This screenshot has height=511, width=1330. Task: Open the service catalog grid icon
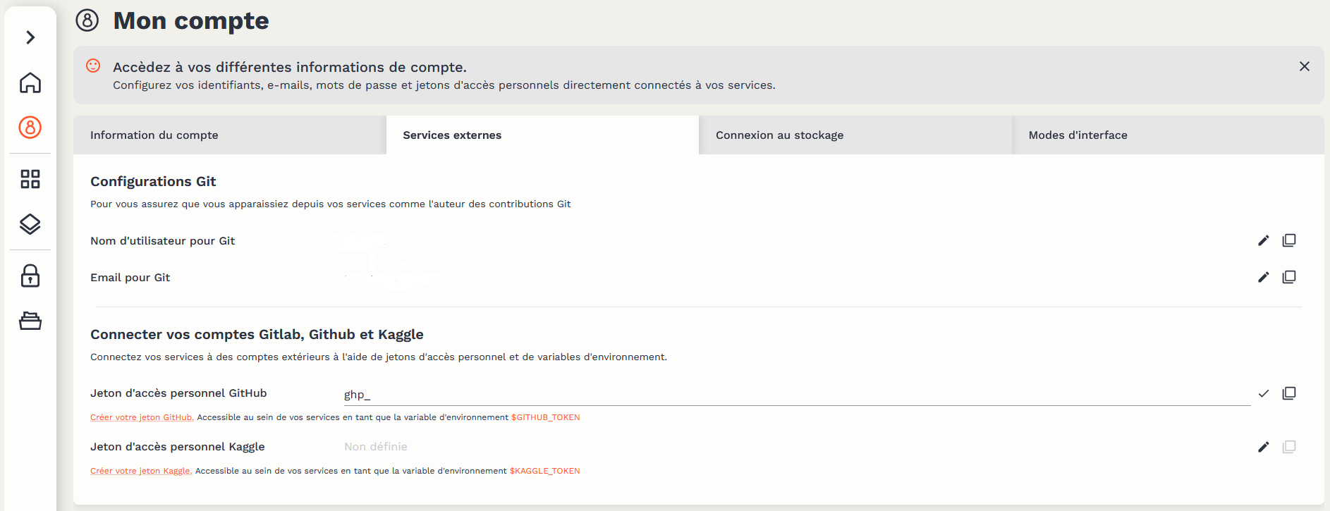[x=30, y=179]
